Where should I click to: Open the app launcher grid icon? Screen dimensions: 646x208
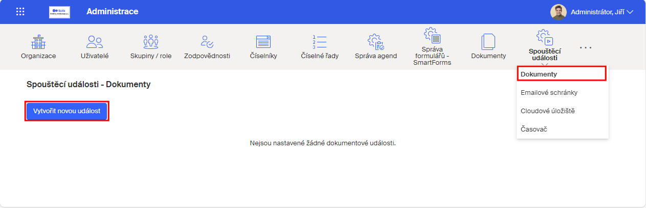(x=20, y=12)
